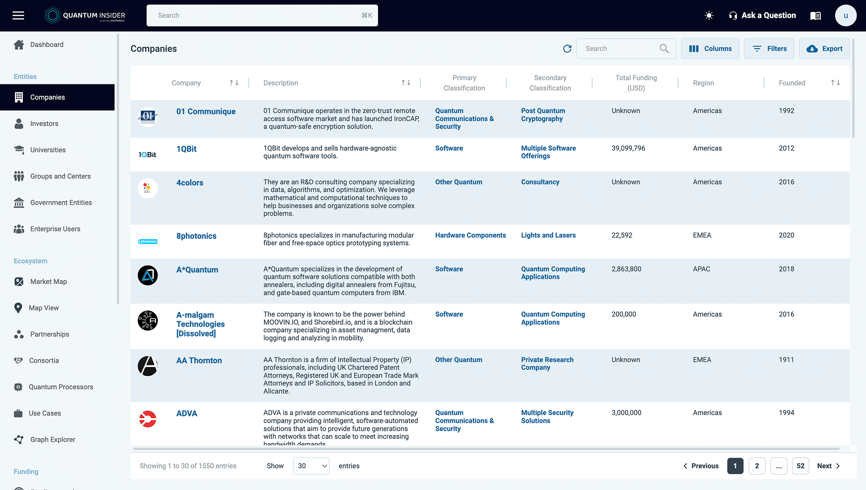Click the AA Thornton logo
Image resolution: width=866 pixels, height=490 pixels.
pyautogui.click(x=148, y=366)
